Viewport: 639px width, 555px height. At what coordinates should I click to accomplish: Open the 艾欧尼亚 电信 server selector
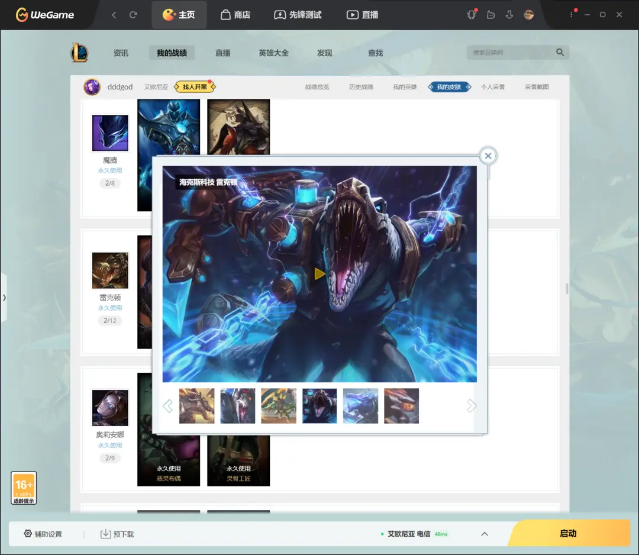click(x=414, y=534)
